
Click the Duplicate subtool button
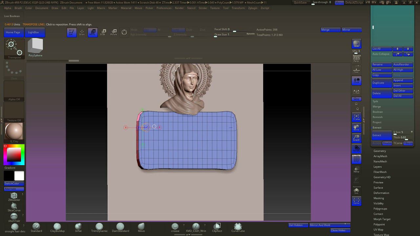click(381, 83)
